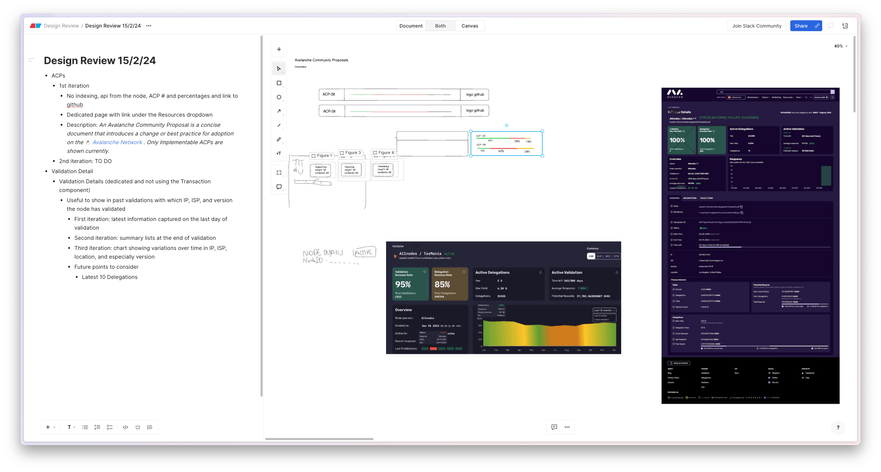Click the 'Validation Detail' bullet
Screen dimensions: 881x472
coord(72,171)
